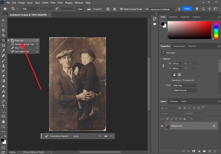Viewport: 221px width, 154px height.
Task: Click the rainbow hue slider strip
Action: (216, 30)
